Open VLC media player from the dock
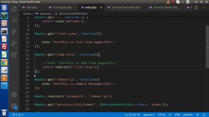Screen dimensions: 209x117 coord(4,78)
